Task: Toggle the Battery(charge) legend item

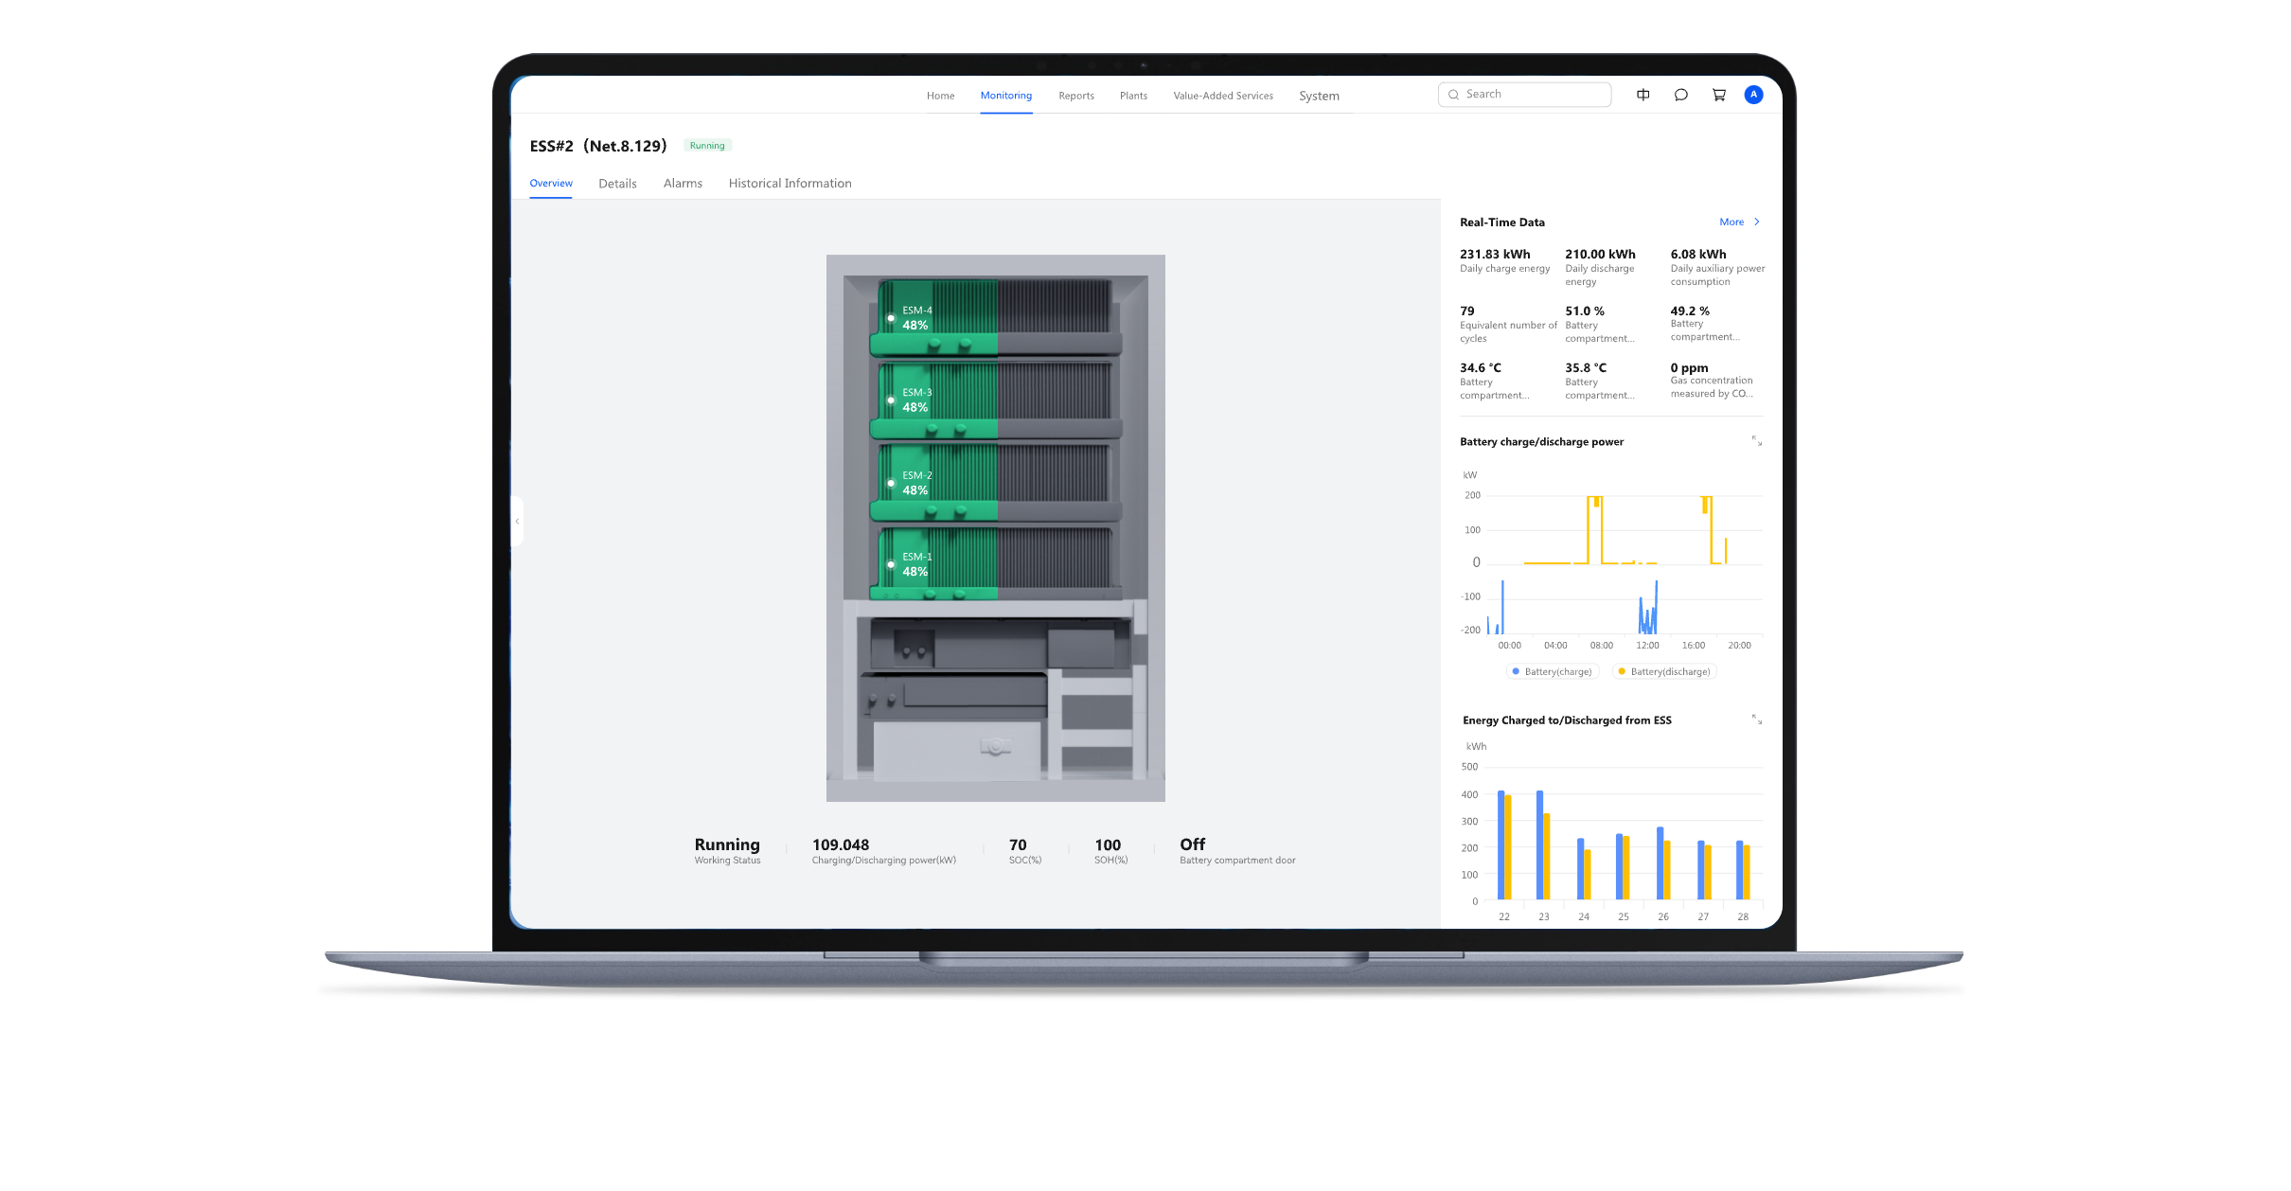Action: 1553,671
